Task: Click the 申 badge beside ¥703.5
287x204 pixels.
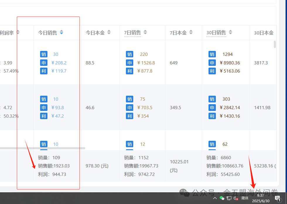Action: pyautogui.click(x=129, y=107)
